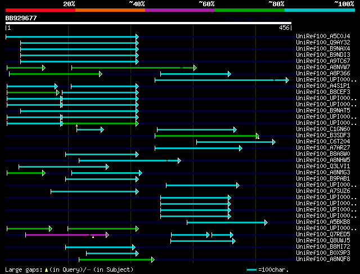The image size is (360, 274).
Task: Select the UniRef100_B8MI72 label
Action: [323, 247]
